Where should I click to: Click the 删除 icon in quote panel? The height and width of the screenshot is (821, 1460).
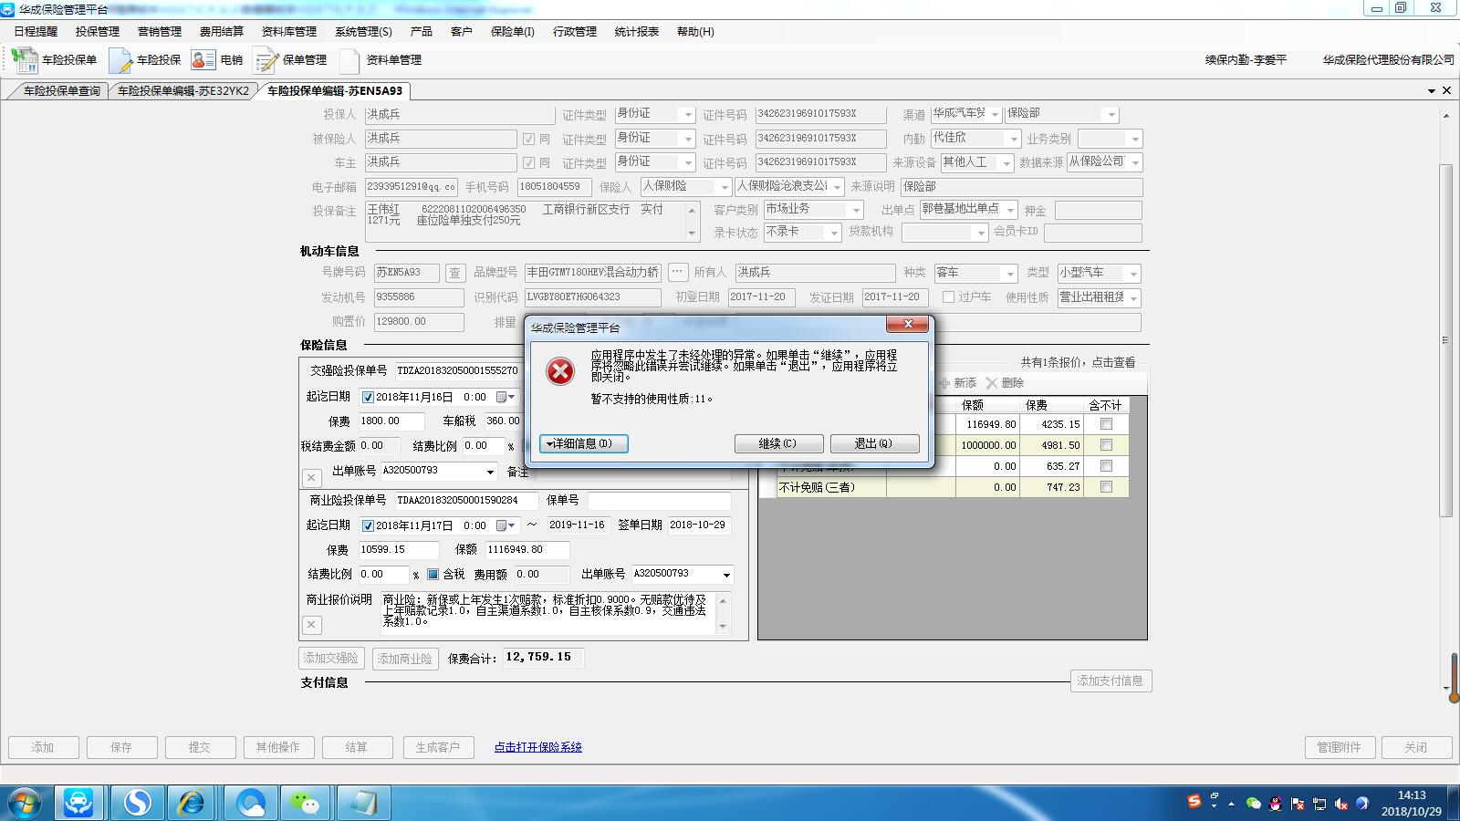992,383
